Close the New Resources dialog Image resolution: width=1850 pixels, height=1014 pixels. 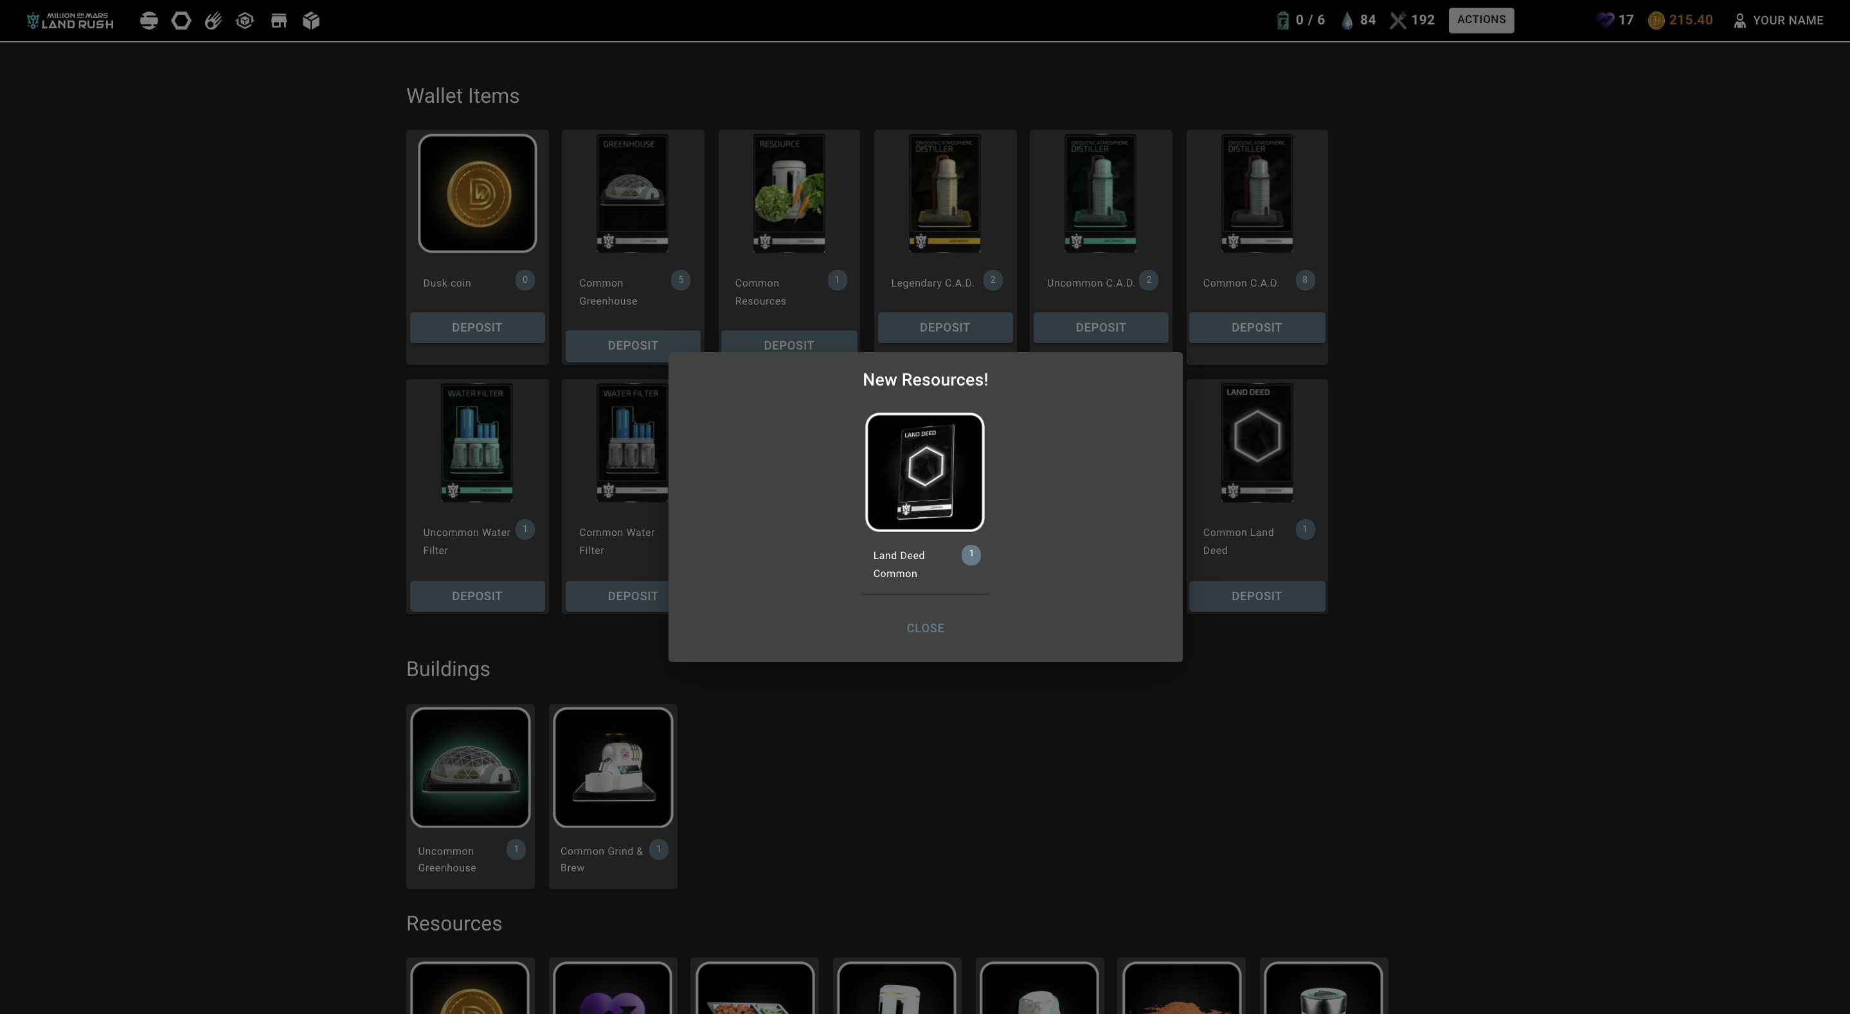click(x=925, y=628)
